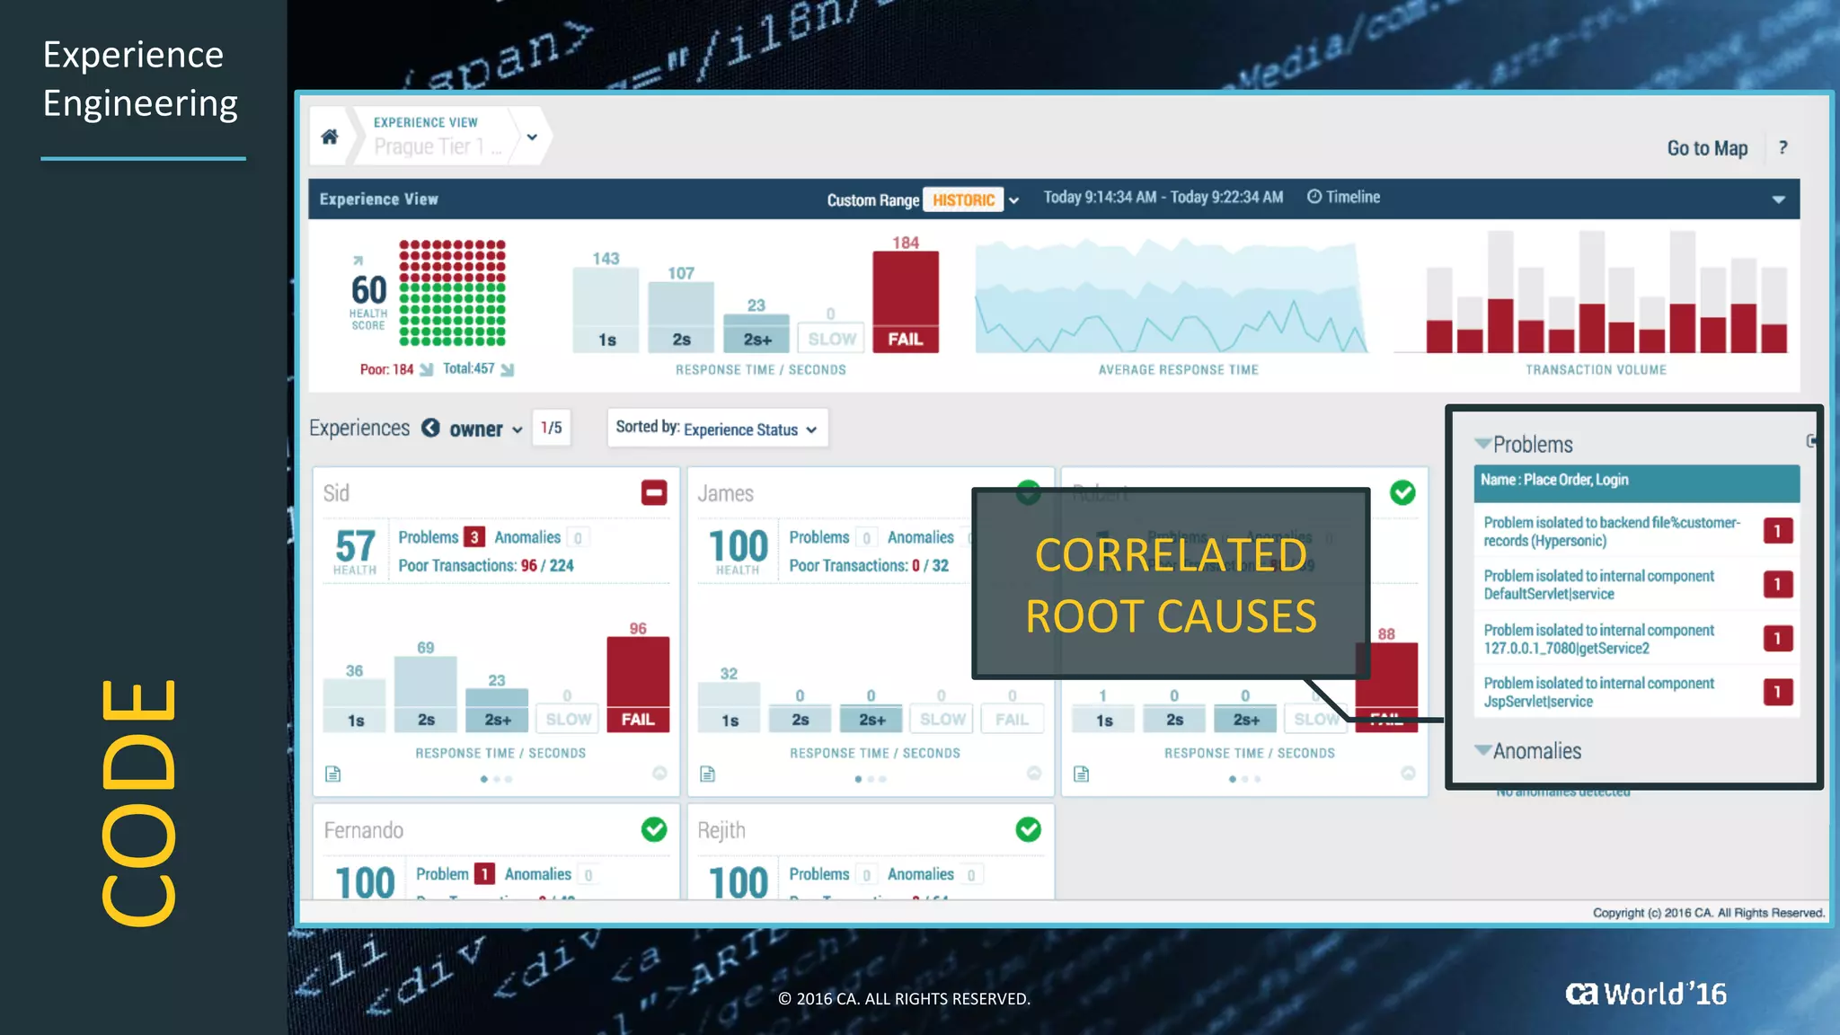1840x1035 pixels.
Task: Collapse the Problems section
Action: point(1483,444)
